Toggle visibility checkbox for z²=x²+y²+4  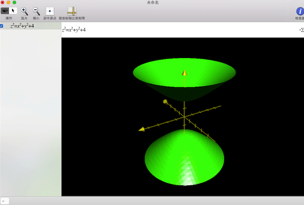point(2,26)
